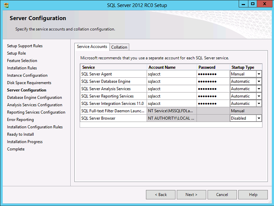Click Complete step in sidebar
The image size is (274, 206).
tap(16, 149)
